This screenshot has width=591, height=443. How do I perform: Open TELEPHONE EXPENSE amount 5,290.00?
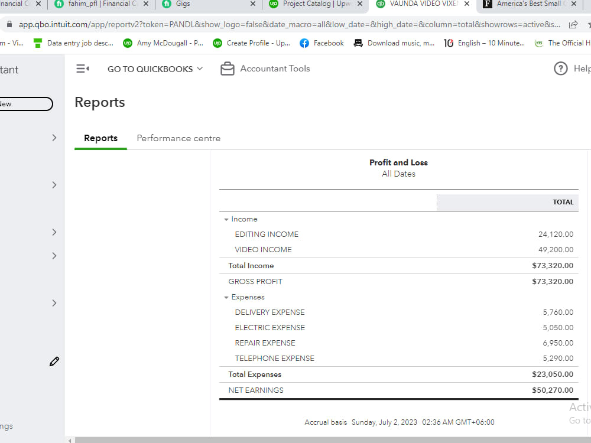[558, 359]
